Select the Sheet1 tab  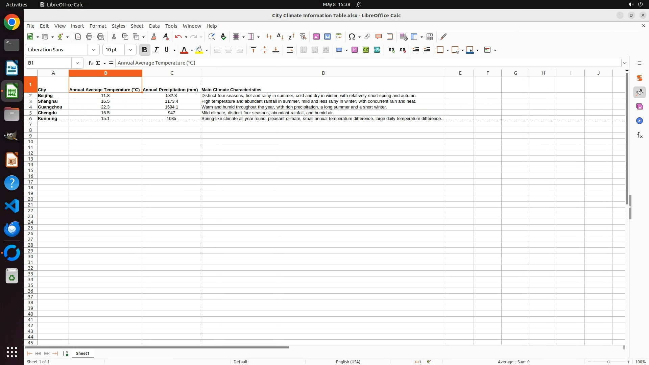[82, 353]
